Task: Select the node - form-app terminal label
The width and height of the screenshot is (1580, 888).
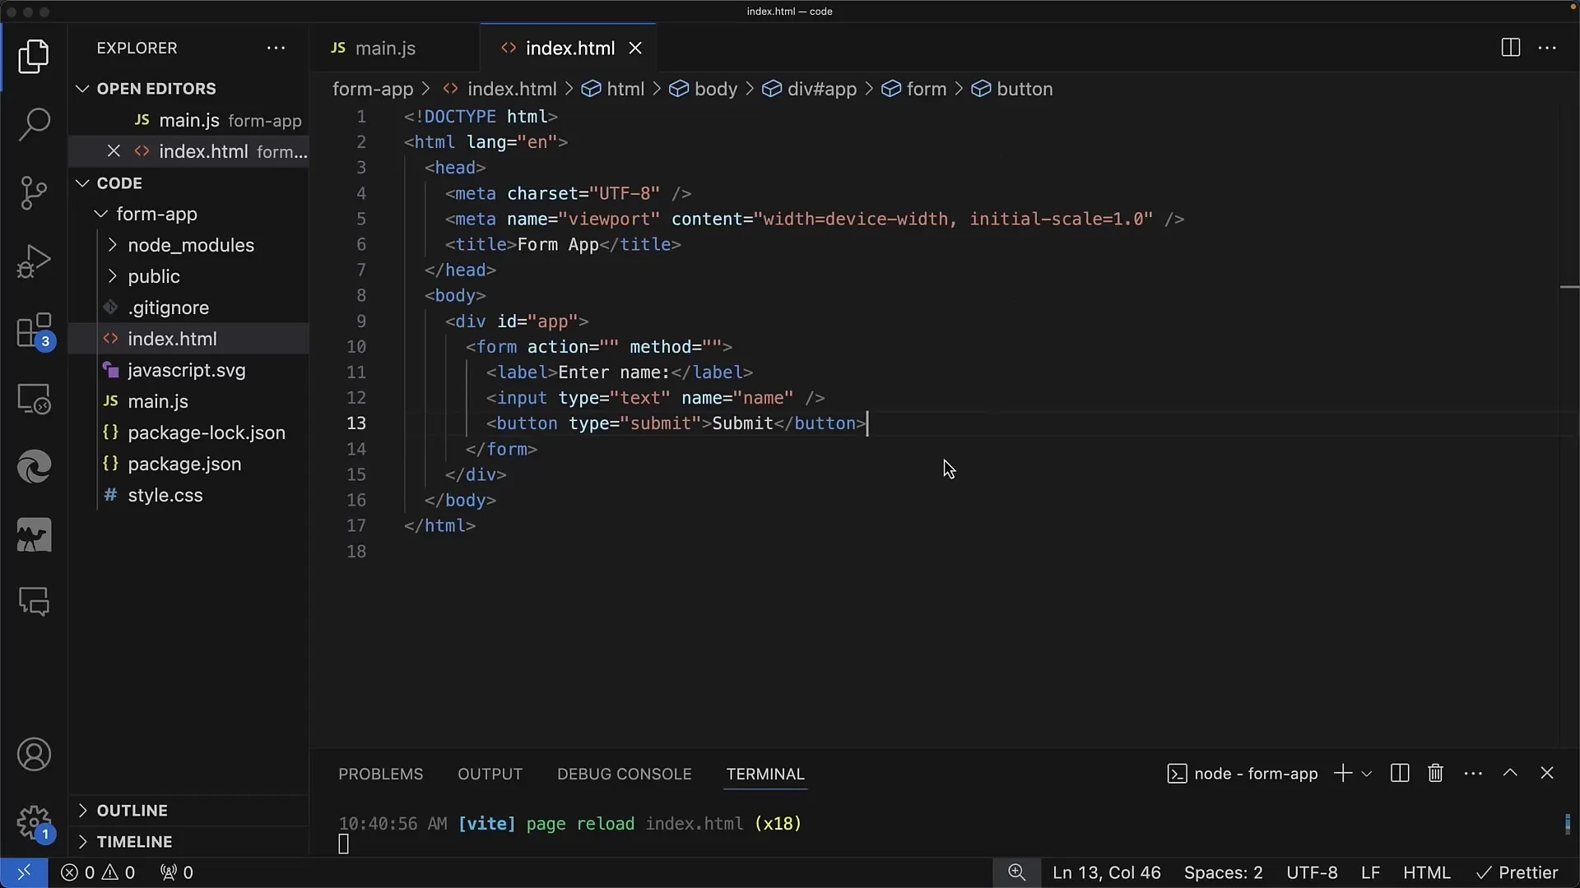Action: coord(1243,774)
